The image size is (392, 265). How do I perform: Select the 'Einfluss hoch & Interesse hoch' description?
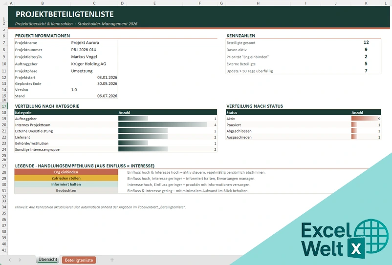196,172
